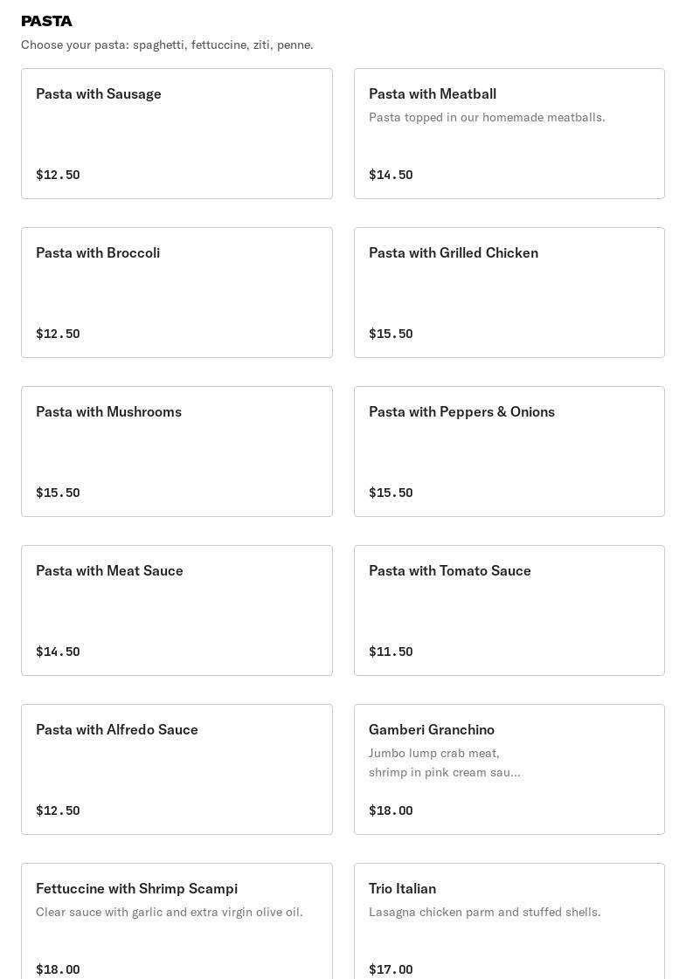Click the homemade meatballs description text
Image resolution: width=686 pixels, height=979 pixels.
tap(487, 117)
